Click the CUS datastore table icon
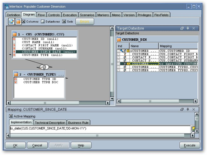Viewport: 207px width, 155px height. point(14,34)
